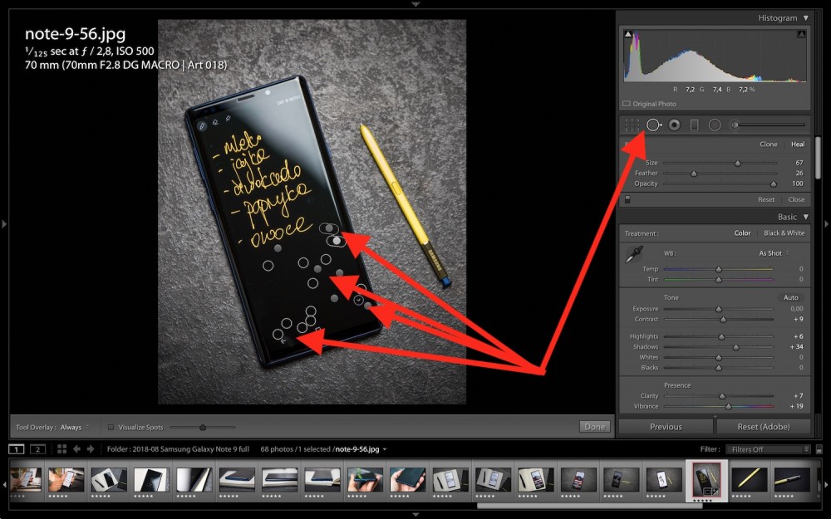Click the adjustment brush effect slider in tool strip
The image size is (831, 519).
770,125
